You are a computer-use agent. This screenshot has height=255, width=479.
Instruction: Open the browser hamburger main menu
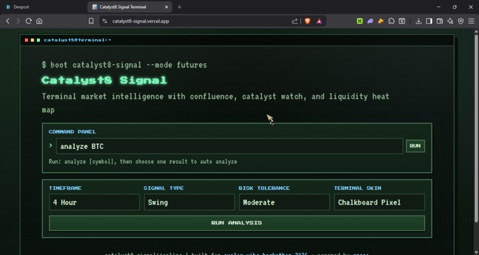point(471,21)
